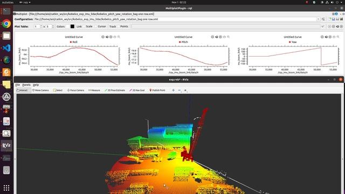This screenshot has width=345, height=194.
Task: Launch Google Chrome from the dock
Action: [x=6, y=24]
